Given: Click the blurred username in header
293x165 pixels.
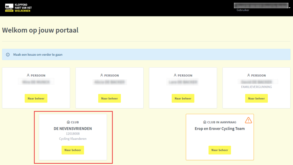Looking at the screenshot, I should 261,6.
